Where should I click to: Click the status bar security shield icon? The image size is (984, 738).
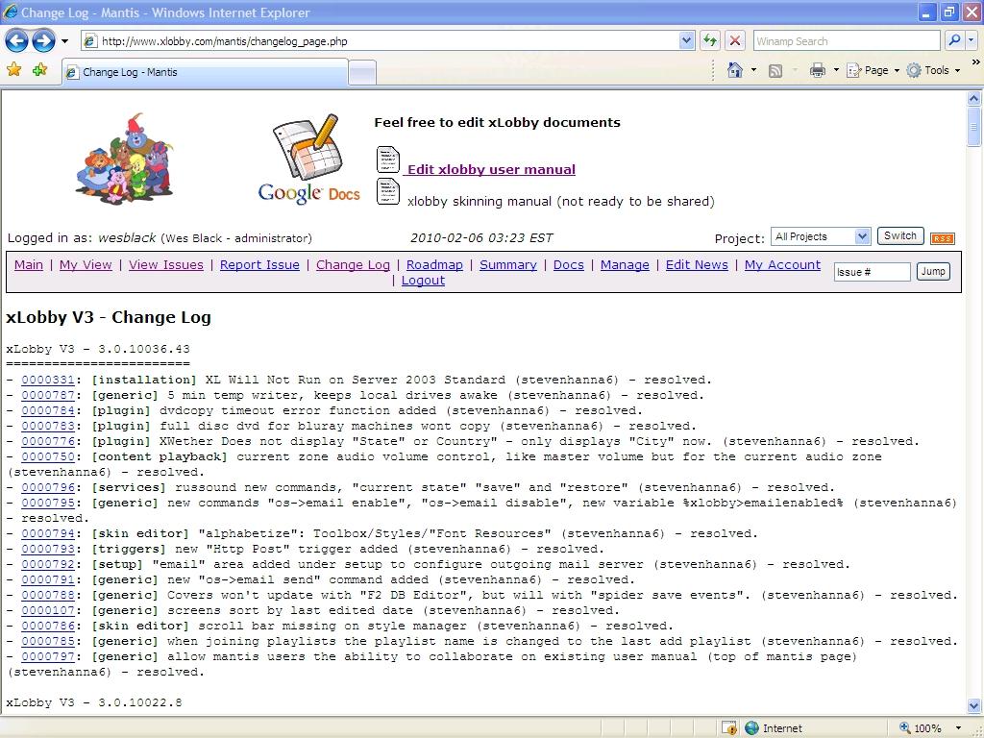[x=728, y=728]
